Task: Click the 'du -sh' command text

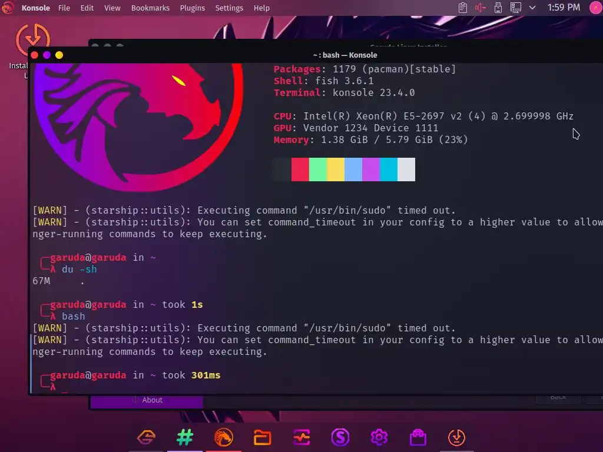Action: (x=79, y=269)
